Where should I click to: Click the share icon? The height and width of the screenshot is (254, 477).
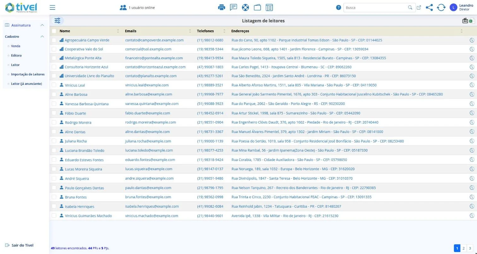click(429, 8)
